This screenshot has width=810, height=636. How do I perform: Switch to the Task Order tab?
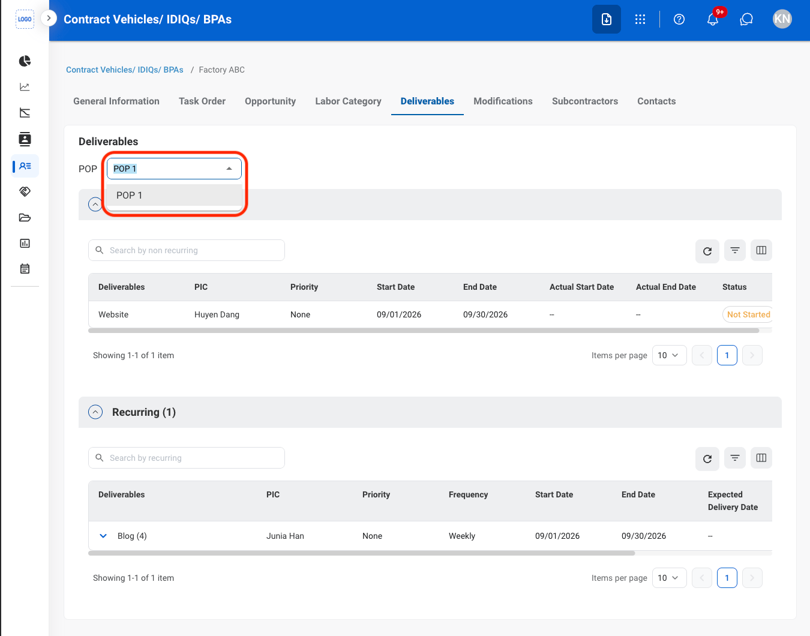click(202, 101)
